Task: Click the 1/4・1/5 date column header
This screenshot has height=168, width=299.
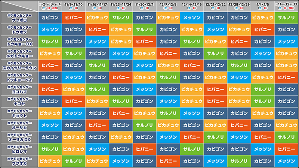Action: pyautogui.click(x=263, y=6)
